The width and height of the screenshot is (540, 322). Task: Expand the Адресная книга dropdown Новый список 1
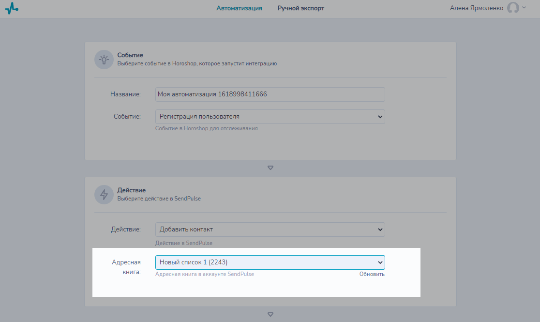coord(270,262)
